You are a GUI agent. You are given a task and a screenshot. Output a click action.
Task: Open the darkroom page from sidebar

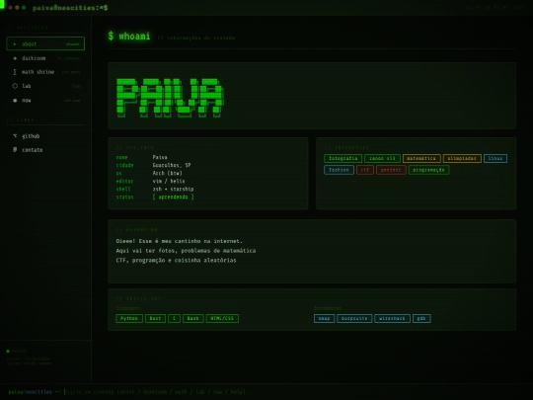point(45,58)
